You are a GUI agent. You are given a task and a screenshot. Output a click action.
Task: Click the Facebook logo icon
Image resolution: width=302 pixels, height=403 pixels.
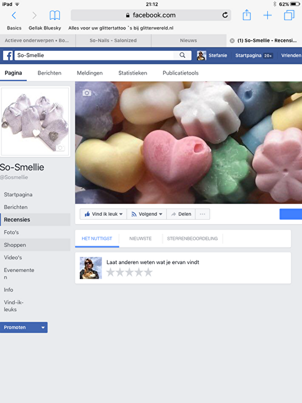[x=8, y=55]
